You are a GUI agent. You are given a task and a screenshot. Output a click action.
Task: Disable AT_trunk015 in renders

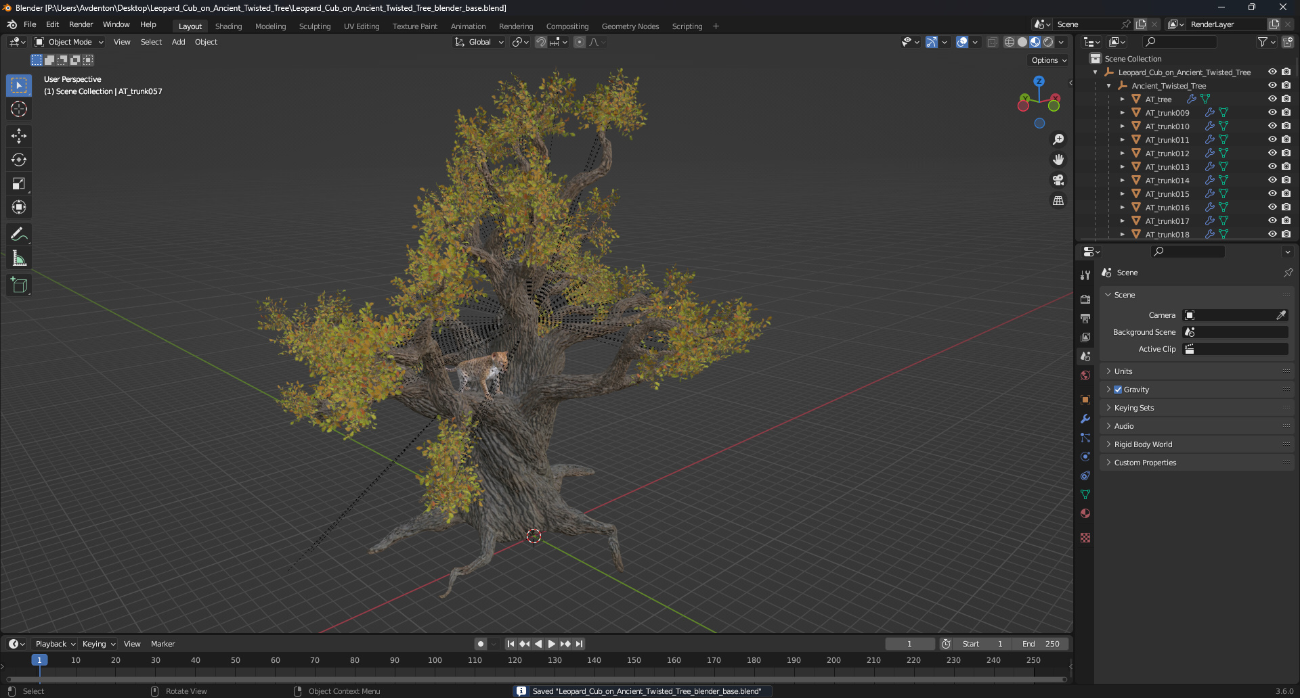point(1286,193)
